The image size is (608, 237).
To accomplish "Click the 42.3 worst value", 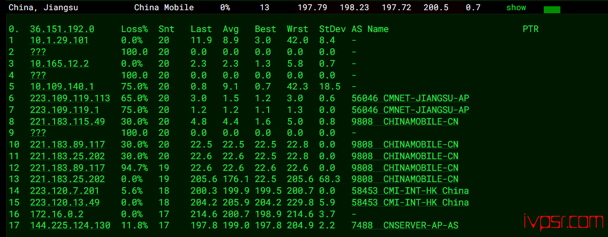I will pyautogui.click(x=298, y=87).
